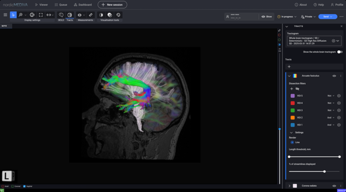Select the ruler measurement tool
The image size is (346, 192).
coord(90,15)
